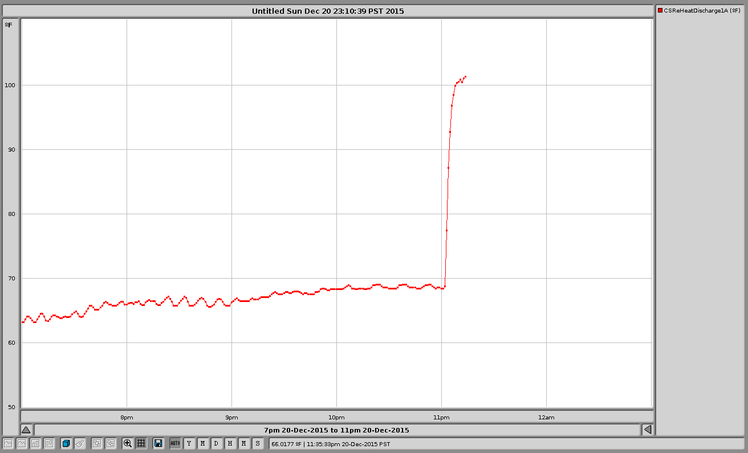Image resolution: width=748 pixels, height=453 pixels.
Task: Set time range with first M button
Action: pos(203,443)
